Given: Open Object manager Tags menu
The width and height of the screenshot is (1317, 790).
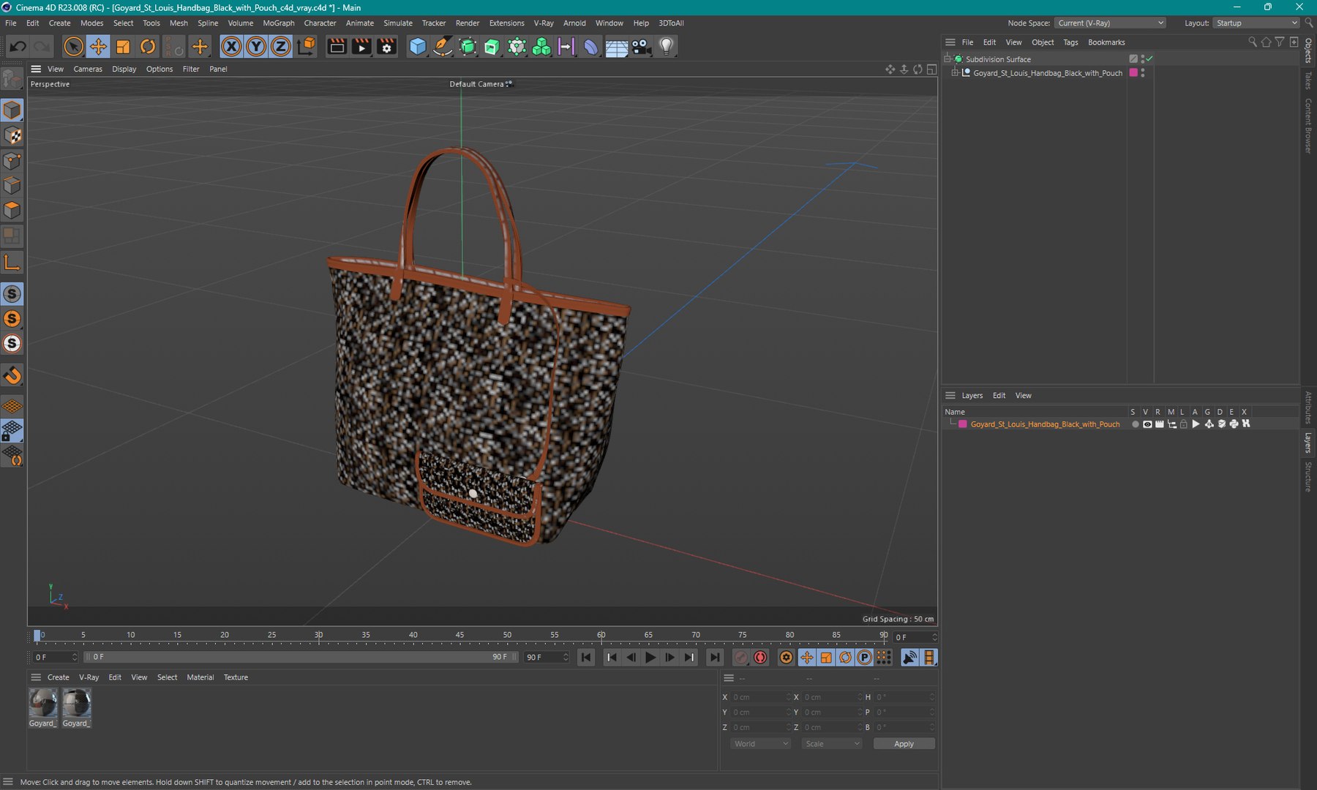Looking at the screenshot, I should pyautogui.click(x=1070, y=42).
